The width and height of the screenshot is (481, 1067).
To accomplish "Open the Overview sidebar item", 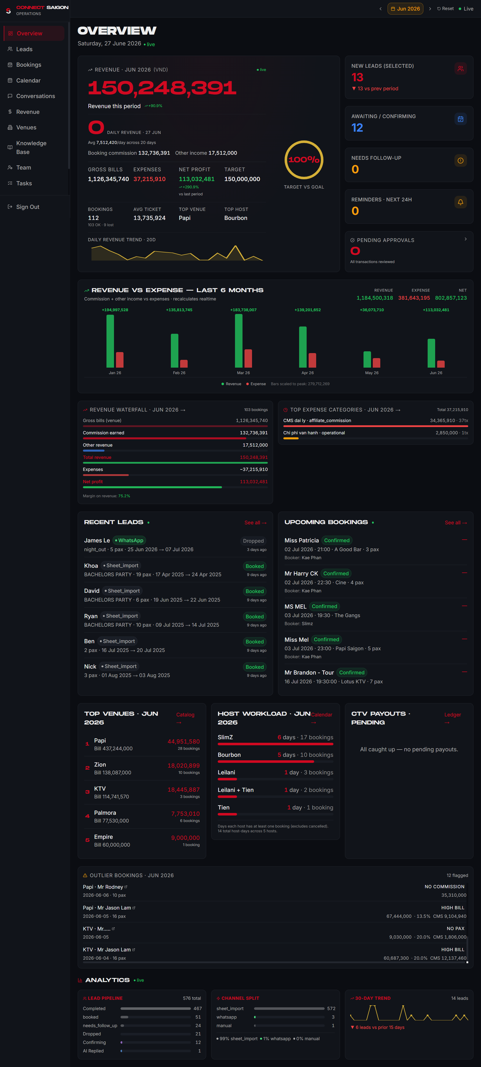I will (x=34, y=34).
